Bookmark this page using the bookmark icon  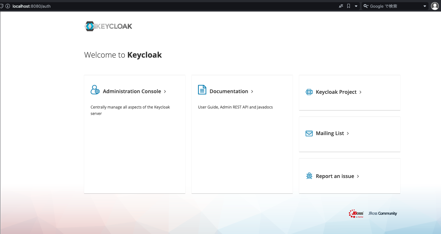349,6
